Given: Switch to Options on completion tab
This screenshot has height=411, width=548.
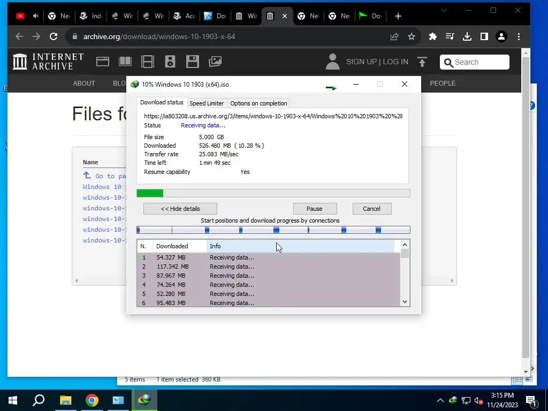Looking at the screenshot, I should tap(258, 103).
